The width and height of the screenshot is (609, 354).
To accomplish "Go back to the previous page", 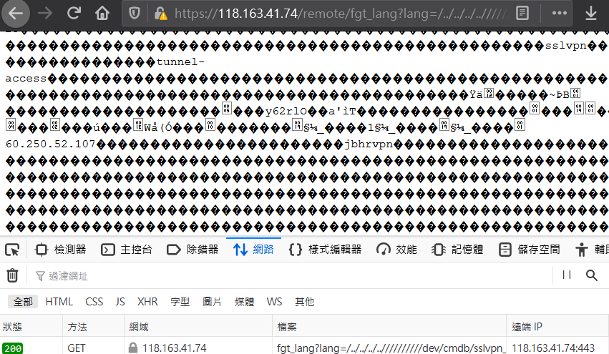I will tap(16, 14).
